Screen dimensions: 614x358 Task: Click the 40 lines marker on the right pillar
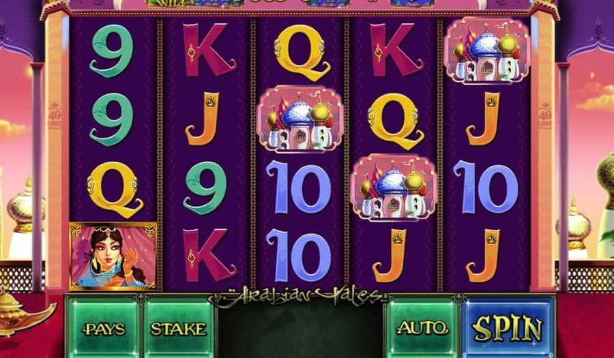point(544,115)
